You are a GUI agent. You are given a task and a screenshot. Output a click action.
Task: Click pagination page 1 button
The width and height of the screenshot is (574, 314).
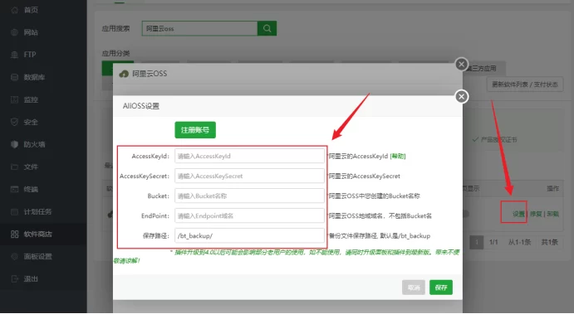(x=477, y=243)
